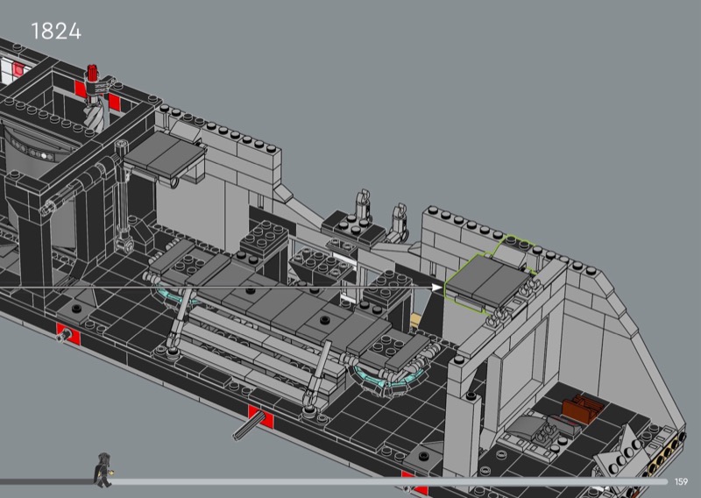Click the page number 159
This screenshot has width=701, height=498.
click(x=682, y=481)
